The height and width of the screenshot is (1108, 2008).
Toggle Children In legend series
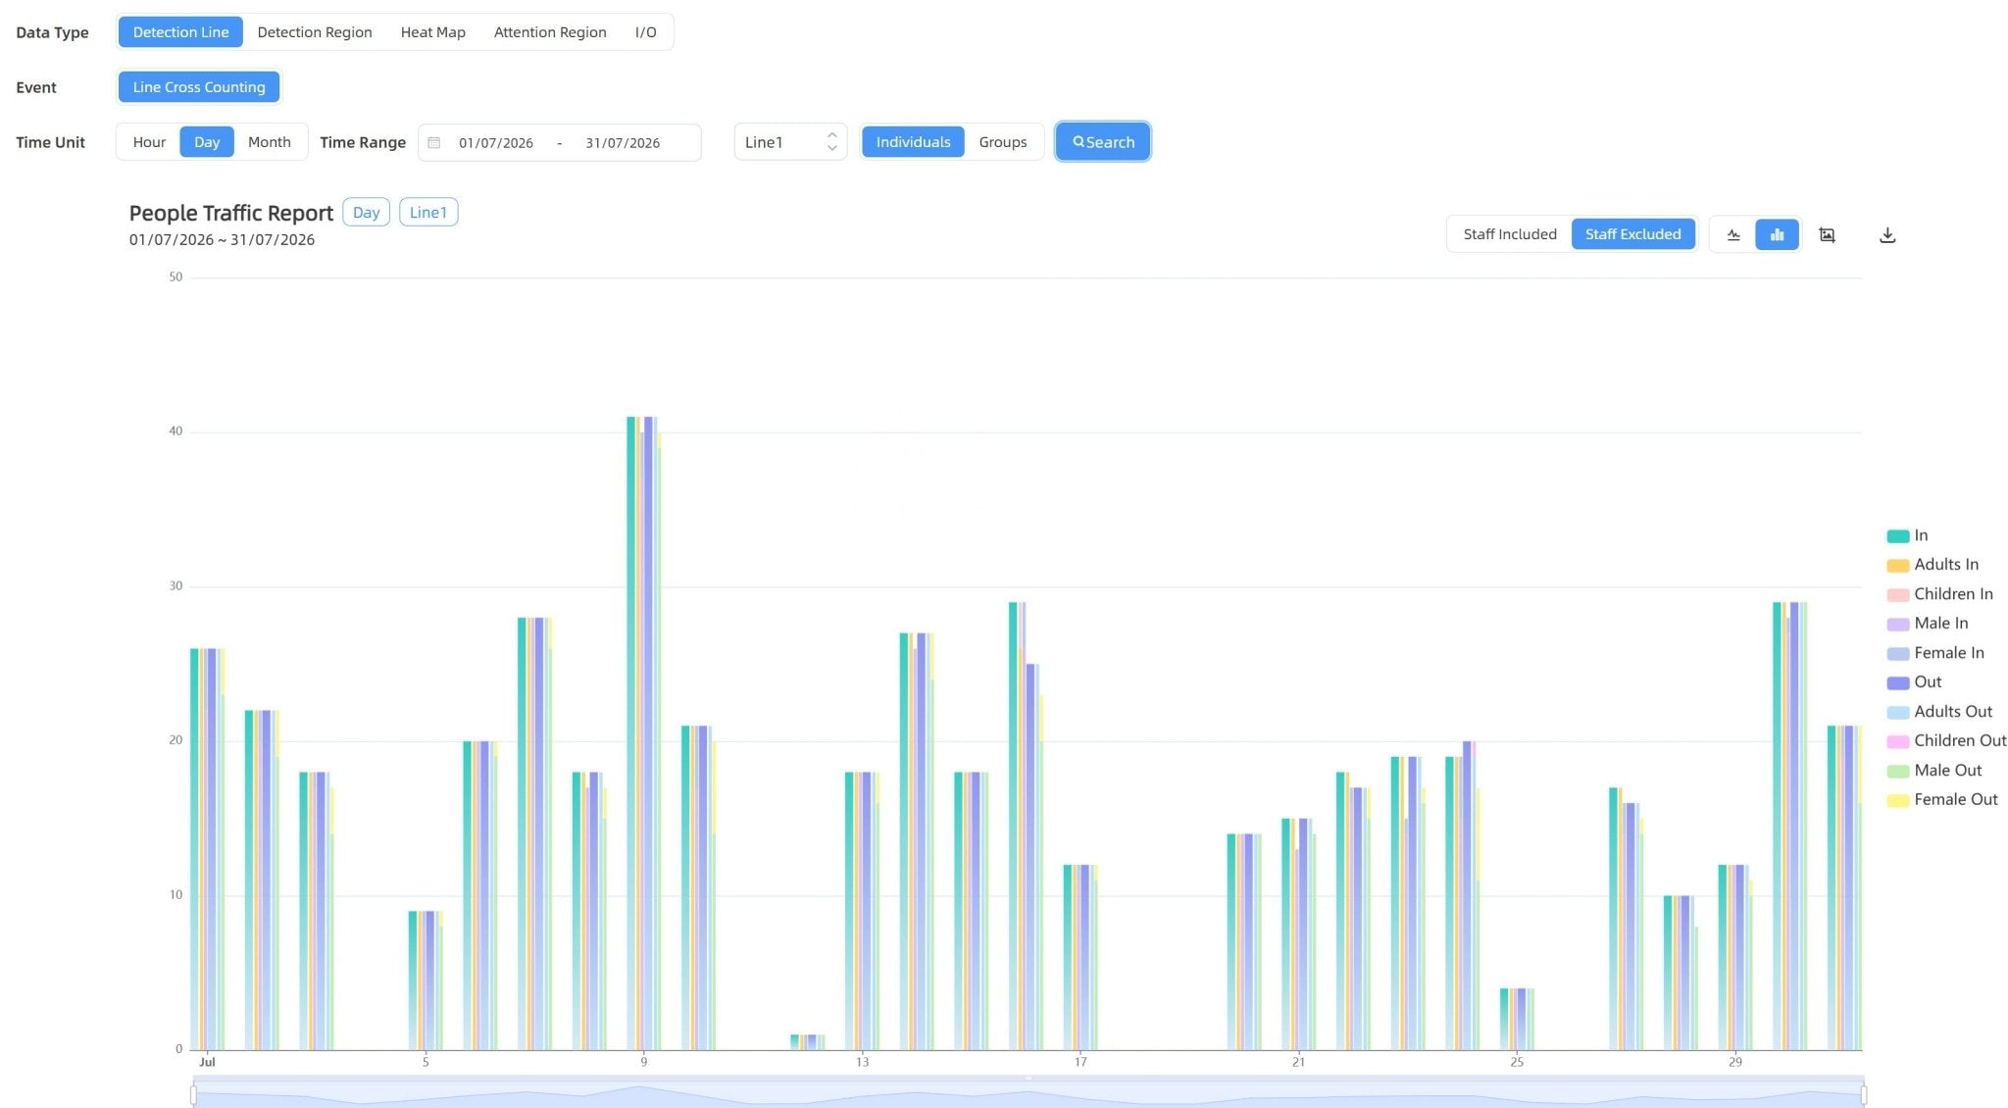tap(1939, 594)
